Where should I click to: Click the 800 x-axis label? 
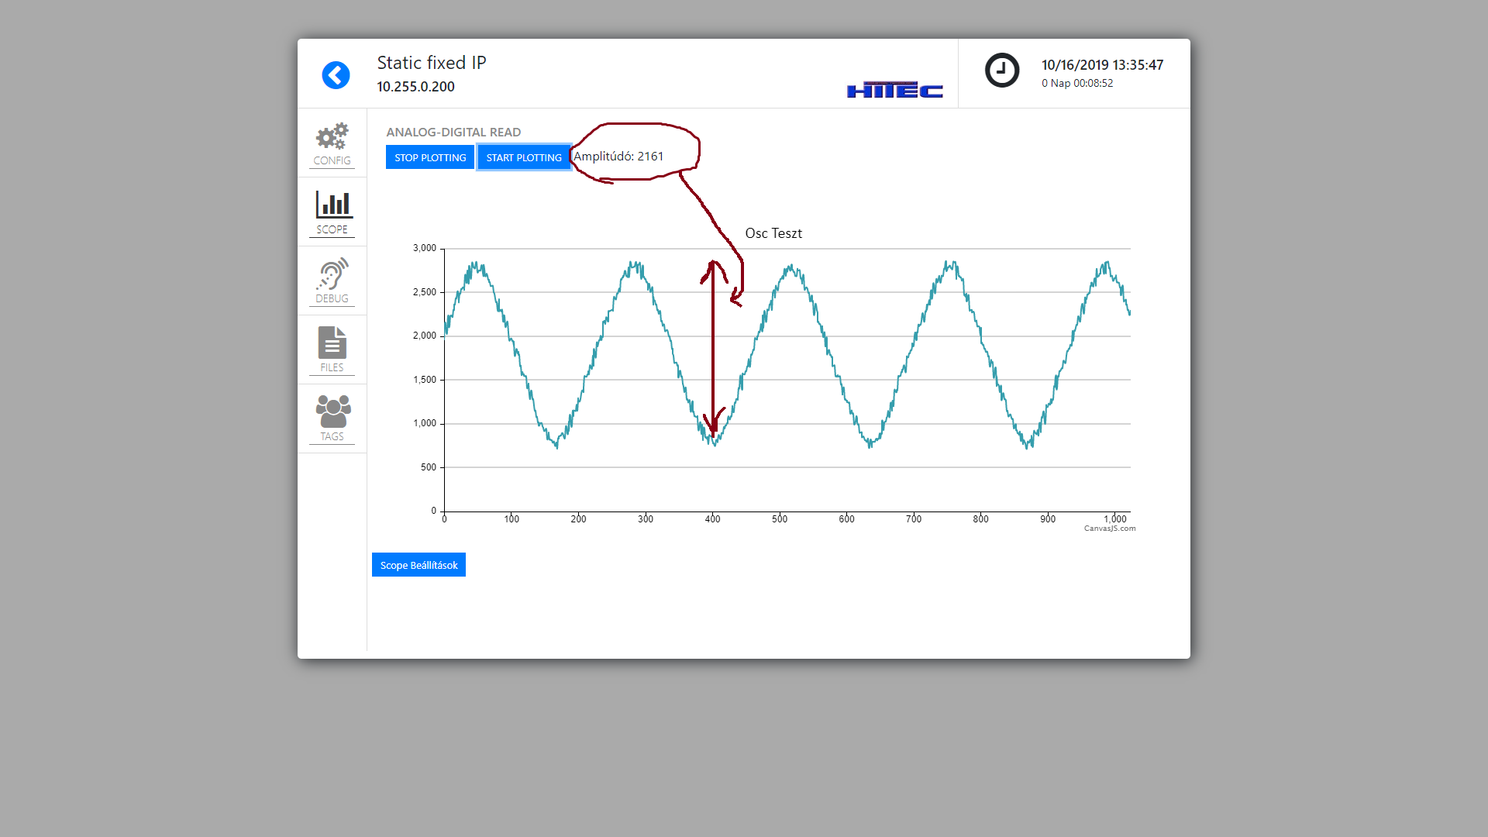[980, 519]
